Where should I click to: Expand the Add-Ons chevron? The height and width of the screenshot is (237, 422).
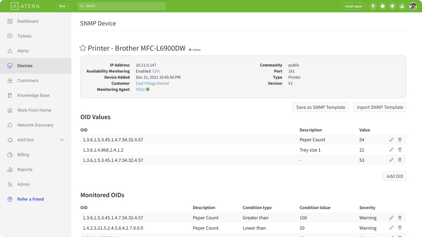click(x=62, y=140)
